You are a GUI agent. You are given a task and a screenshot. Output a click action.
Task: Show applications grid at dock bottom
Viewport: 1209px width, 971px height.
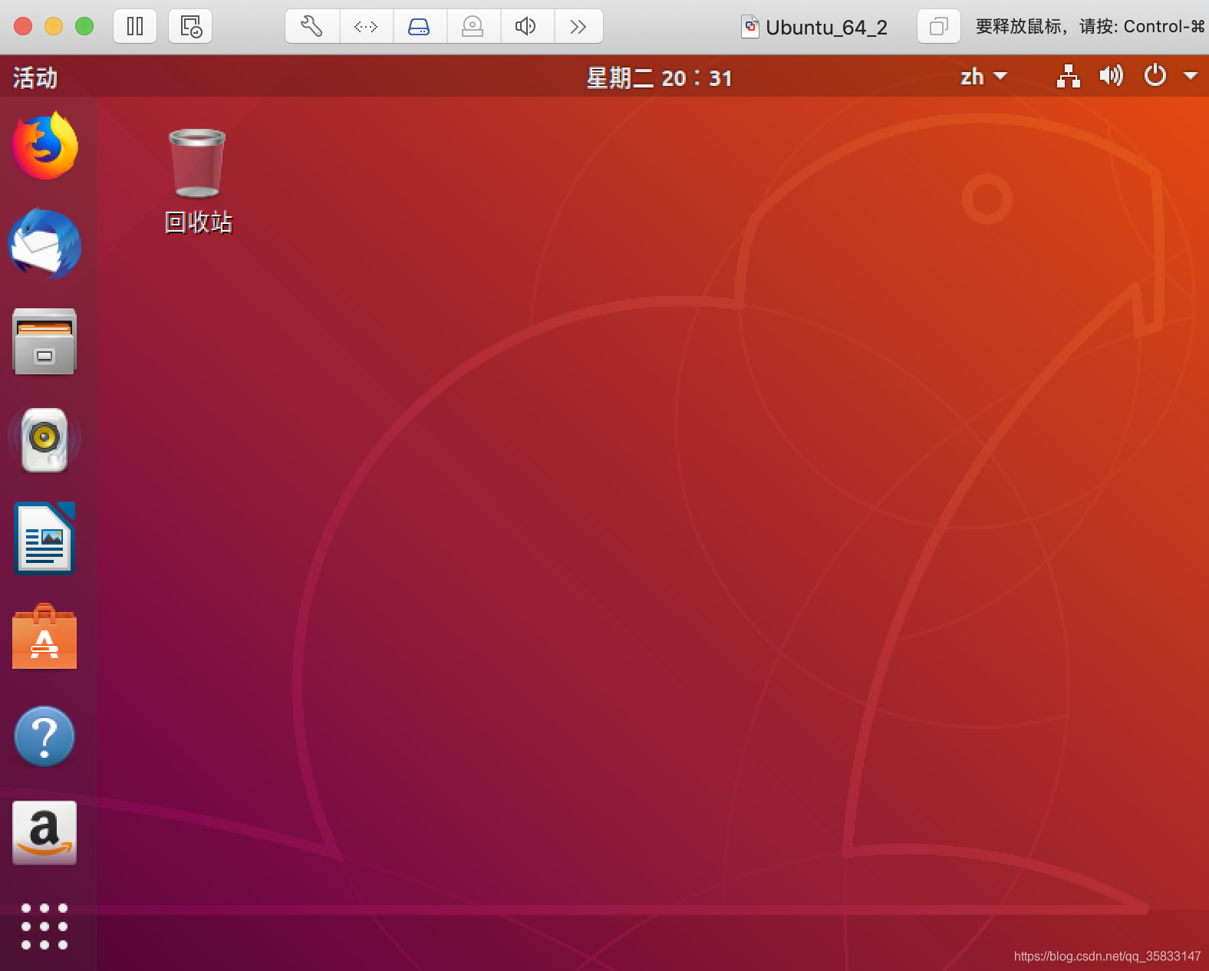coord(44,927)
